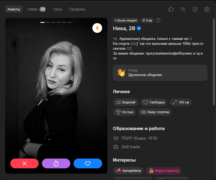Click the blue verified badge near name

click(x=139, y=29)
